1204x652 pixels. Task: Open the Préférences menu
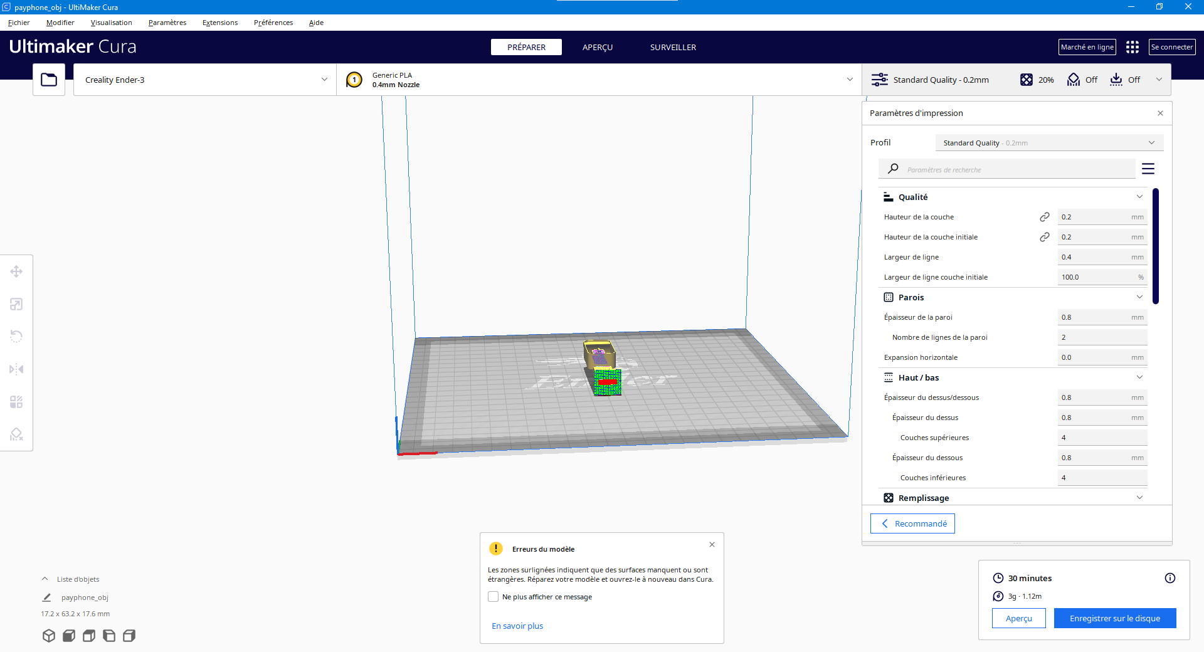point(273,23)
